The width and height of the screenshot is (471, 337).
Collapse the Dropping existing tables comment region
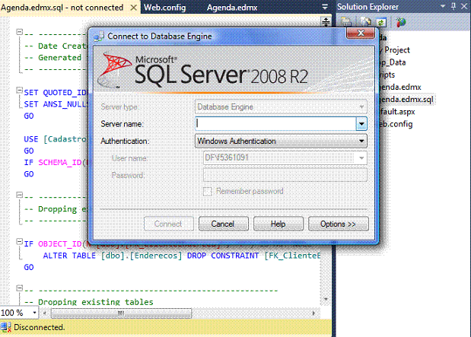[20, 288]
